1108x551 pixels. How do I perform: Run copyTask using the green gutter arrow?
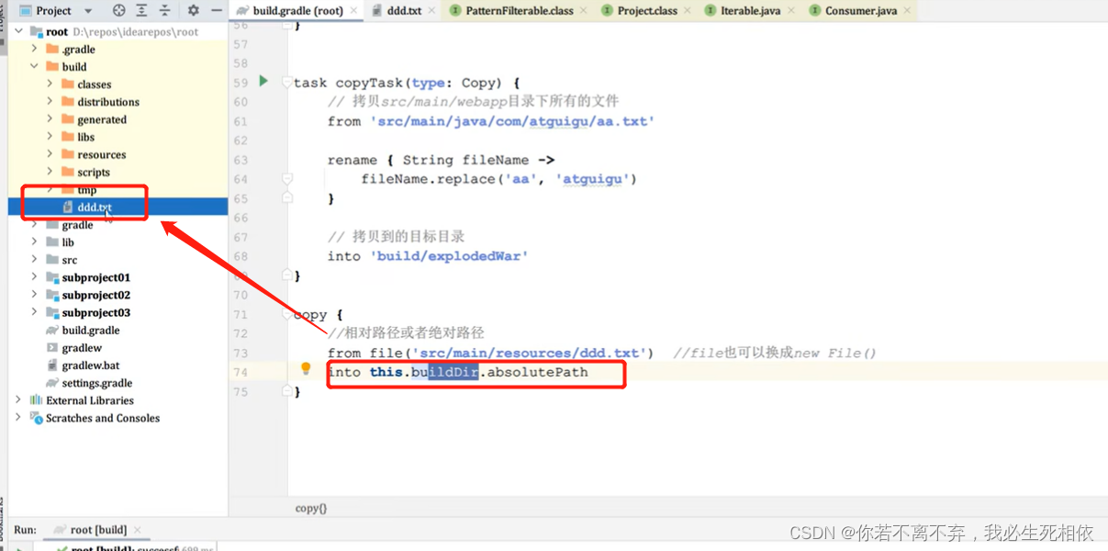click(x=263, y=81)
